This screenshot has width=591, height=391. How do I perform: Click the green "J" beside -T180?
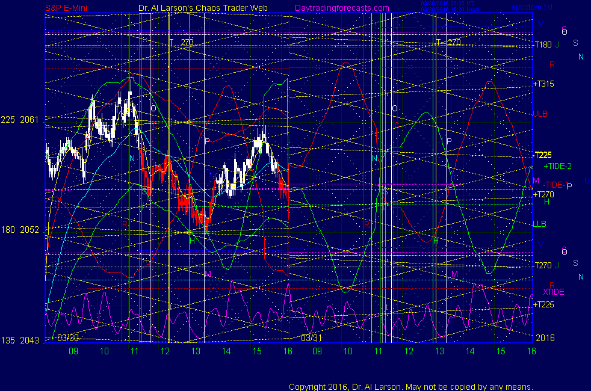coord(557,45)
